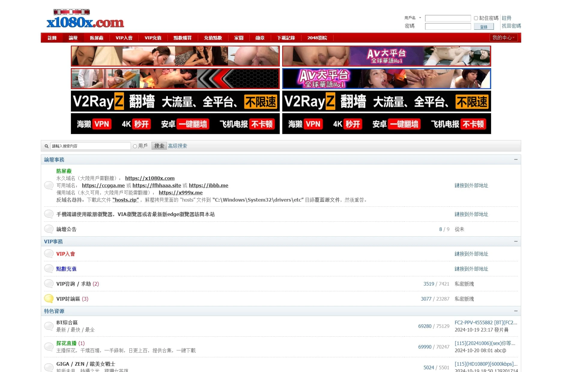
Task: Open the VIP充值 nav item
Action: pos(153,38)
